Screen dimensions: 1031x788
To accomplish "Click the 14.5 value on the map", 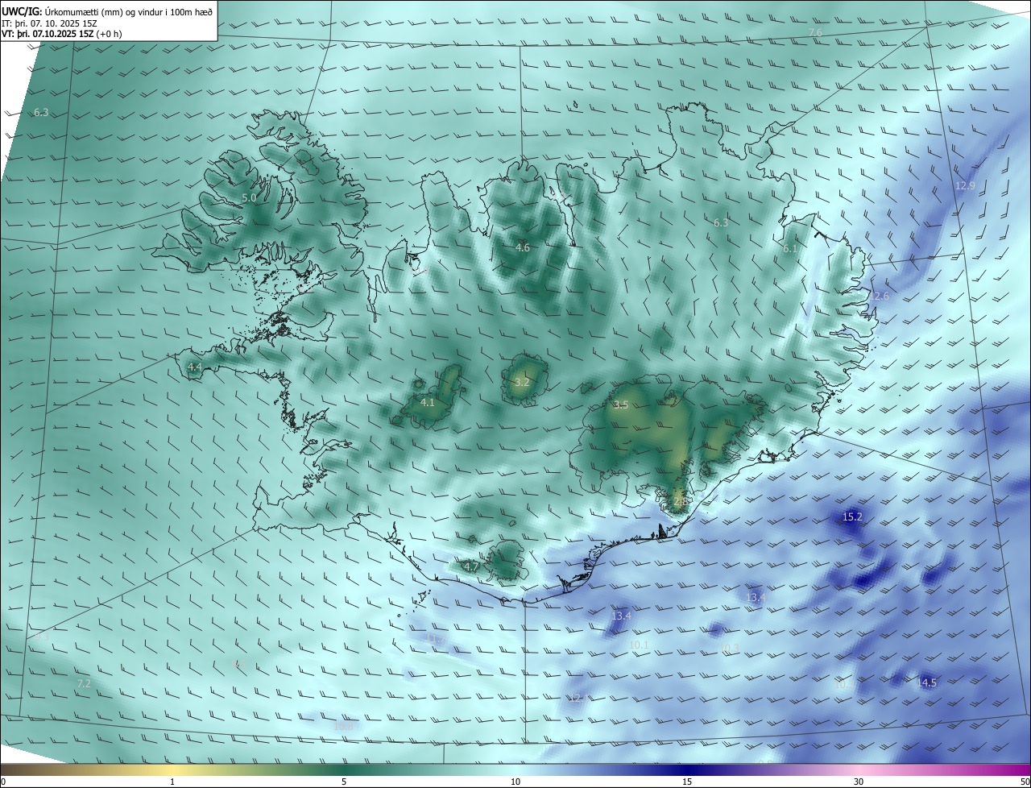I will coord(927,682).
